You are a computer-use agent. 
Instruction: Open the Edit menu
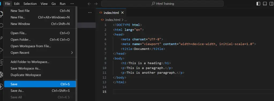point(17,4)
